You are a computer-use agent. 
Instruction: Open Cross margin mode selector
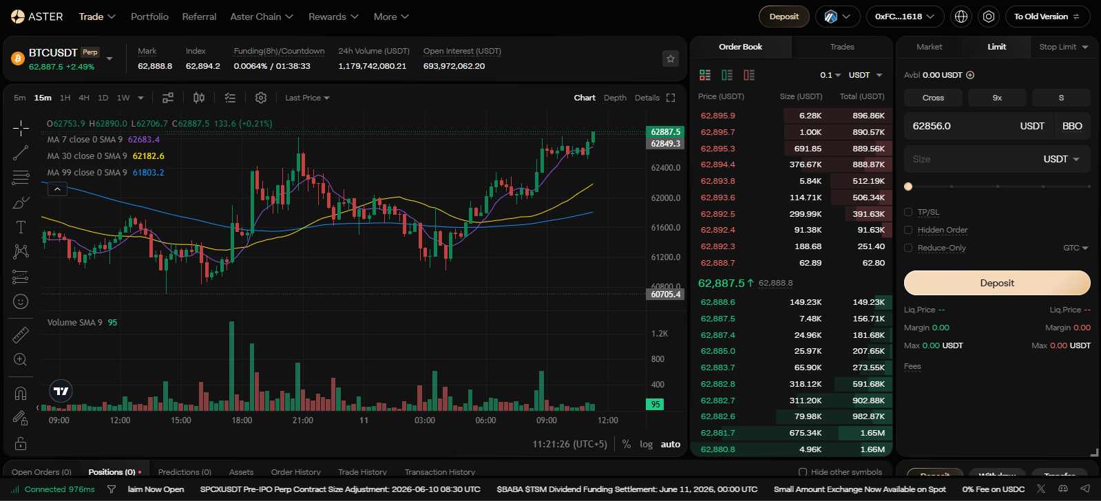(x=933, y=98)
